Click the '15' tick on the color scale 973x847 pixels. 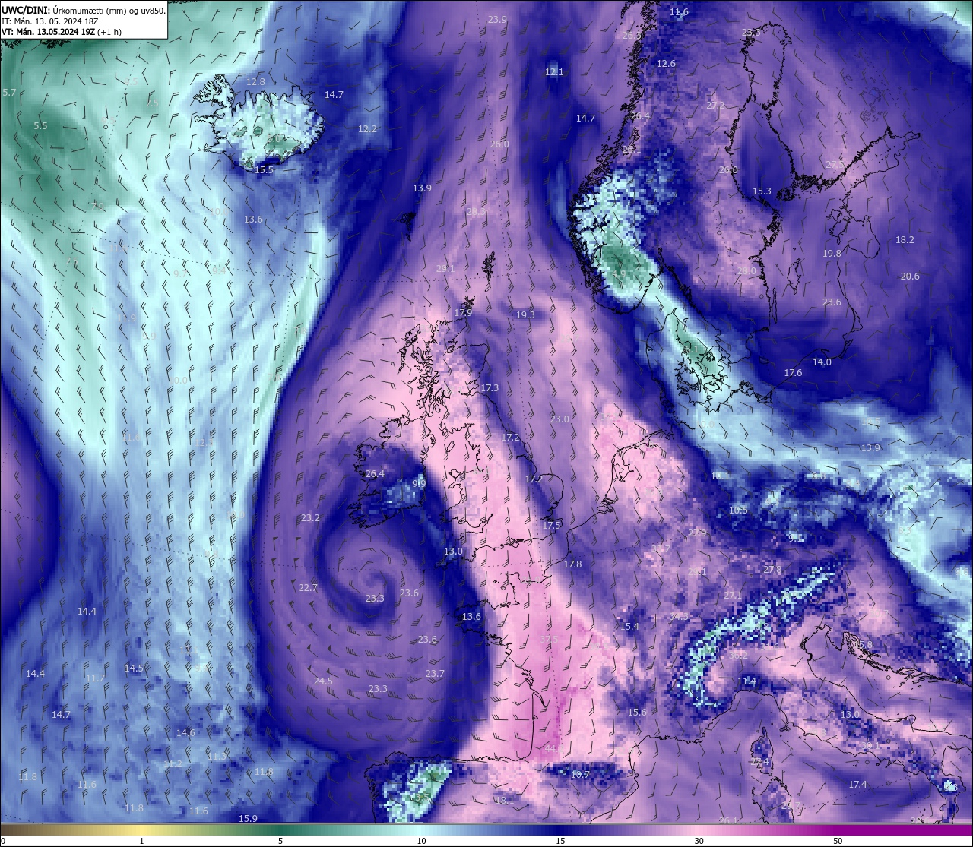[x=560, y=841]
